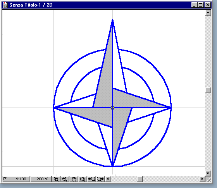Image resolution: width=217 pixels, height=188 pixels.
Task: Click the vertical scrollbar up arrow
Action: (208, 13)
